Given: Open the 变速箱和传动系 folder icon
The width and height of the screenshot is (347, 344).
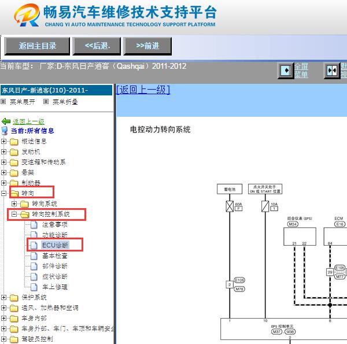Looking at the screenshot, I should tap(14, 162).
